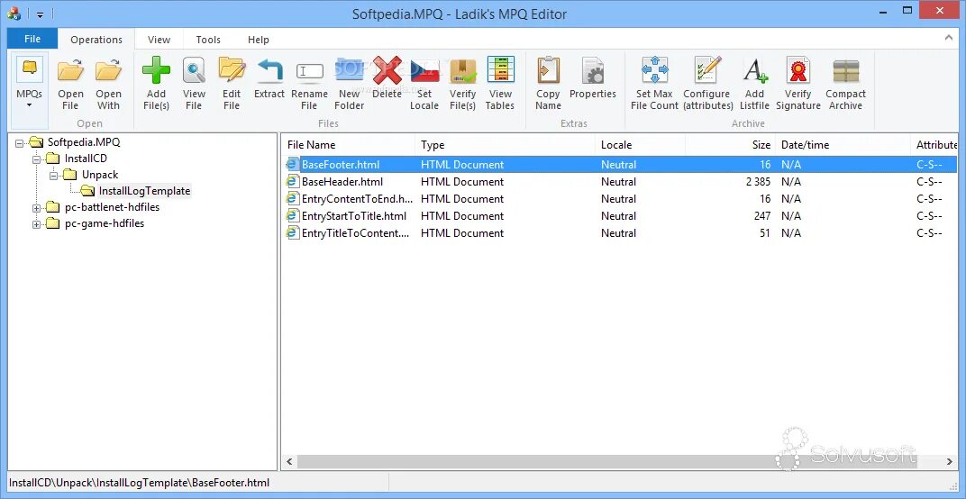Screen dimensions: 966x499
Task: Click the BaseHeader.html file icon
Action: point(293,182)
